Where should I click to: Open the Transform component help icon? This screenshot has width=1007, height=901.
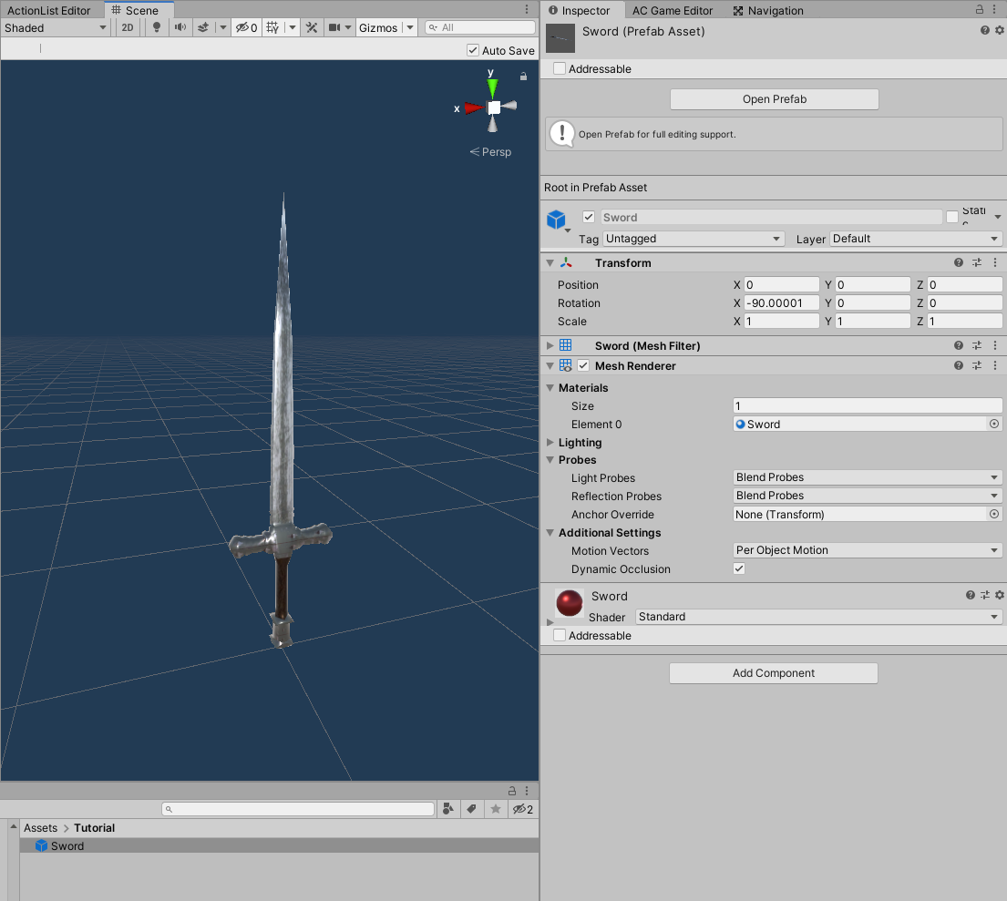point(959,262)
